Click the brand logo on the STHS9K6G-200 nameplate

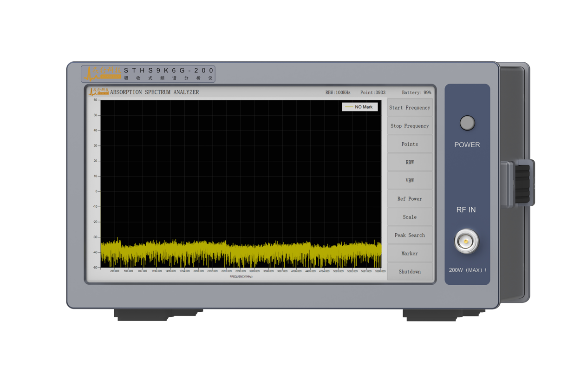coord(102,73)
